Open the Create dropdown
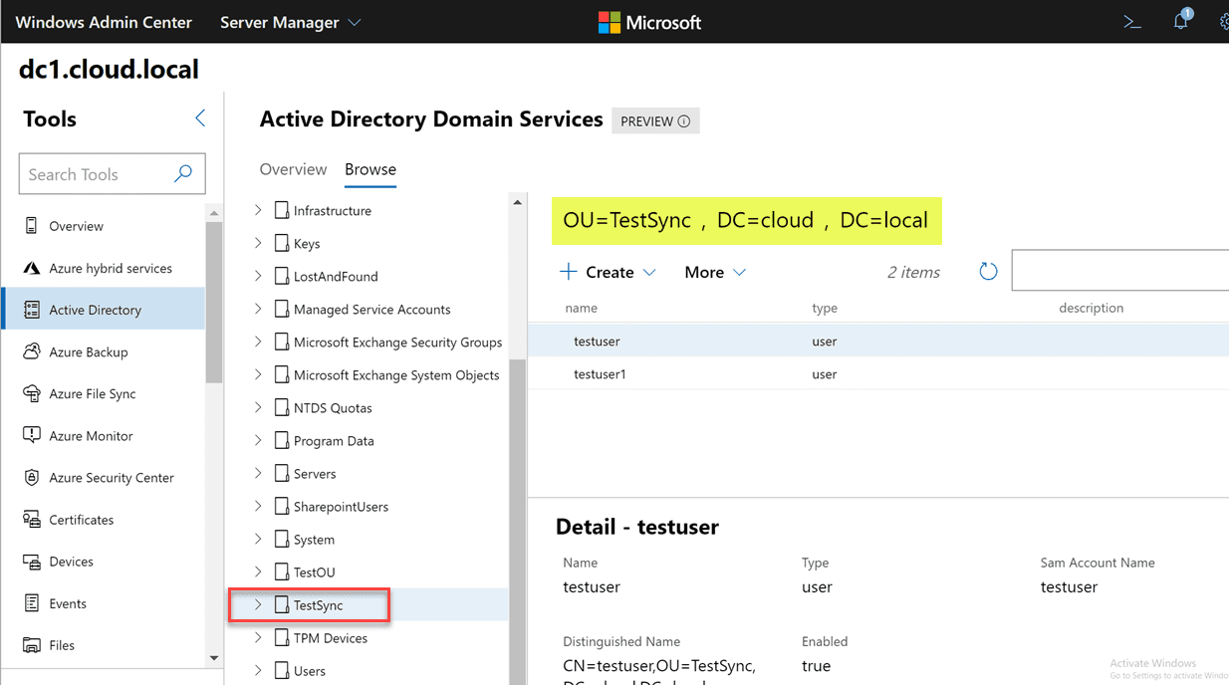Image resolution: width=1229 pixels, height=685 pixels. (x=608, y=271)
